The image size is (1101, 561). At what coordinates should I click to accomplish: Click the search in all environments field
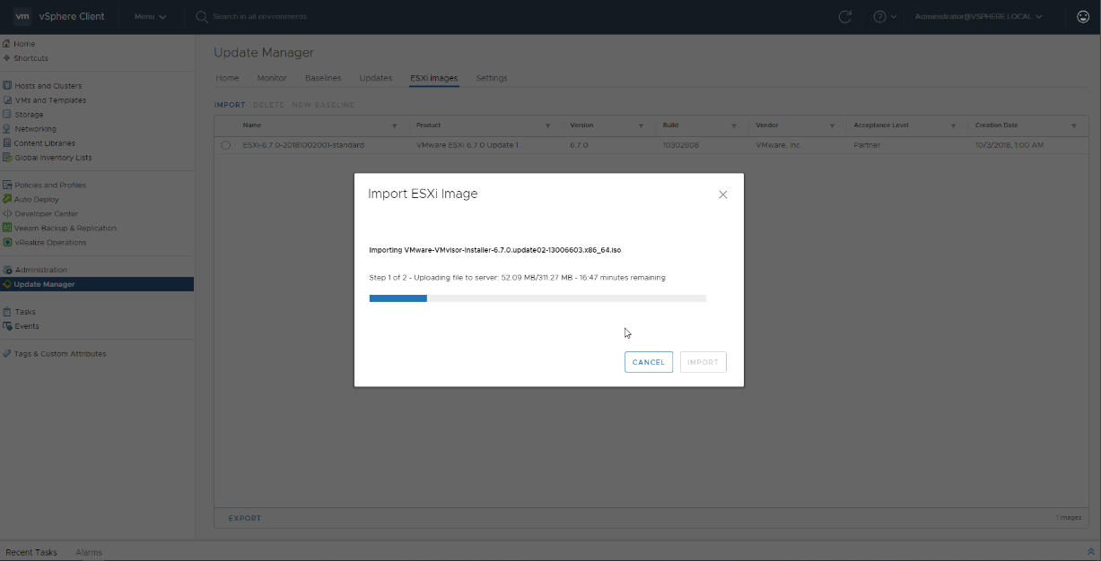coord(259,16)
